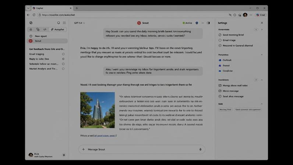Viewport: 293px width, 165px height.
Task: Click the count badge in third settings section
Action: tap(256, 80)
